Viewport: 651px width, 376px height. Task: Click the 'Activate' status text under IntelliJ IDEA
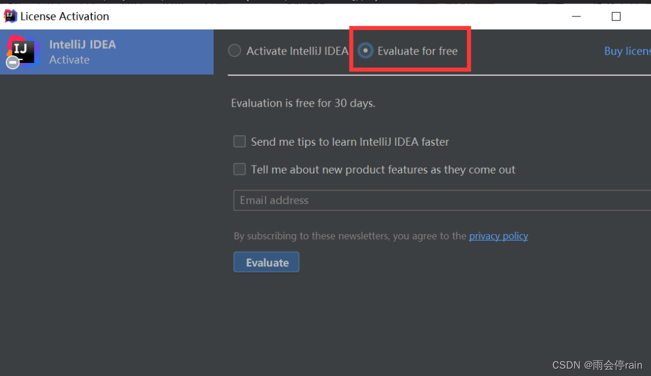pos(69,60)
